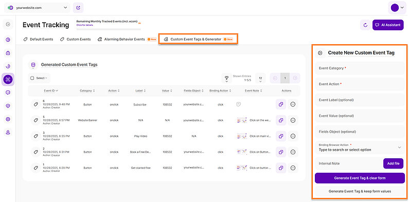Viewport: 409px width, 202px height.
Task: Click the Internal Note field
Action: (348, 163)
